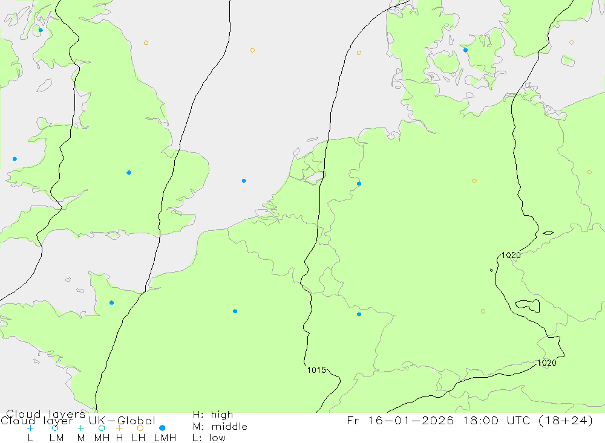The width and height of the screenshot is (605, 443).
Task: Select the blue marker on the Normandy peninsula
Action: [x=111, y=303]
